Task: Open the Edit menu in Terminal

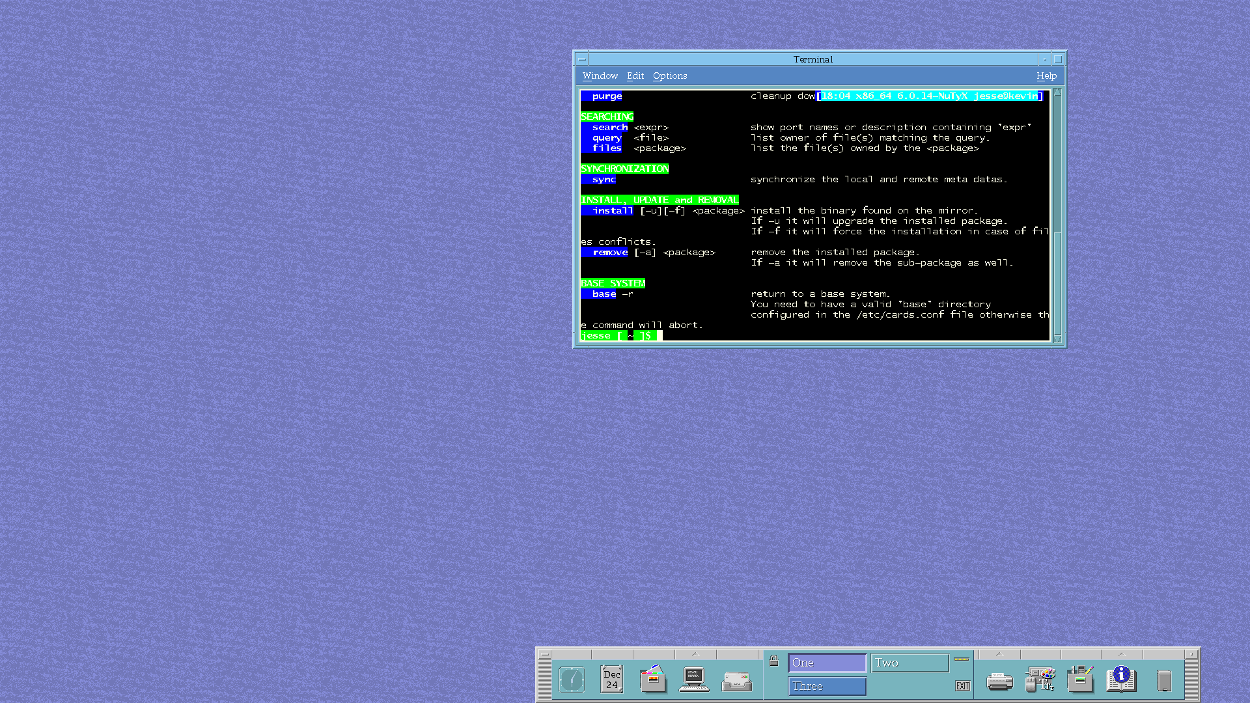Action: pos(635,76)
